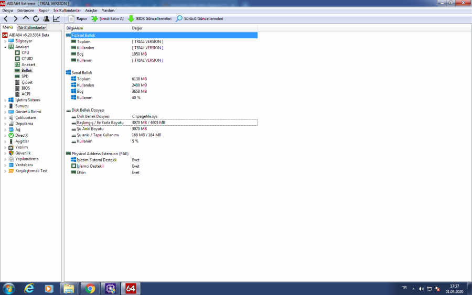This screenshot has height=295, width=472.
Task: Expand the Ağ tree node
Action: coord(5,129)
